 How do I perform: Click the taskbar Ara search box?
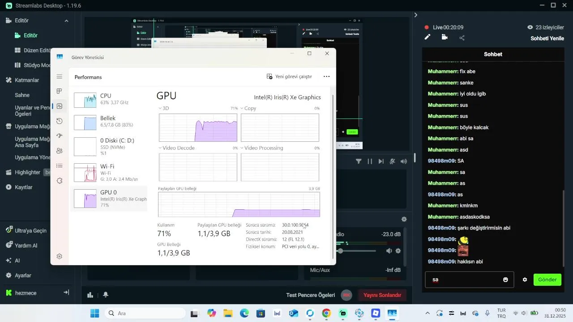point(145,314)
